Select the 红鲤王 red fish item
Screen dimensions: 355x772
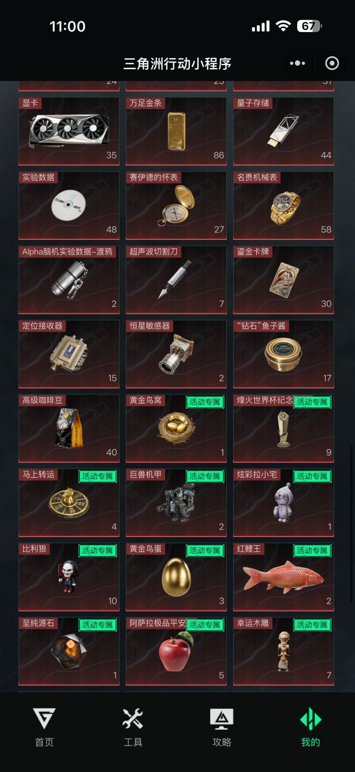[x=284, y=578]
